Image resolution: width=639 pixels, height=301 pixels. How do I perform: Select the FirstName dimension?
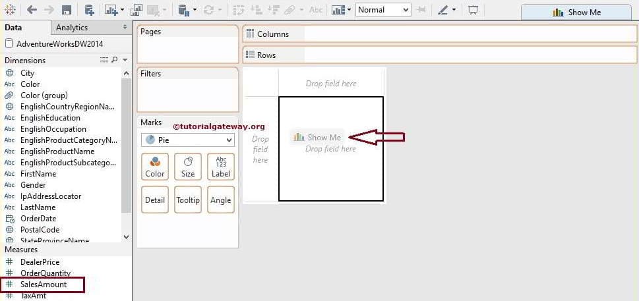[x=38, y=174]
